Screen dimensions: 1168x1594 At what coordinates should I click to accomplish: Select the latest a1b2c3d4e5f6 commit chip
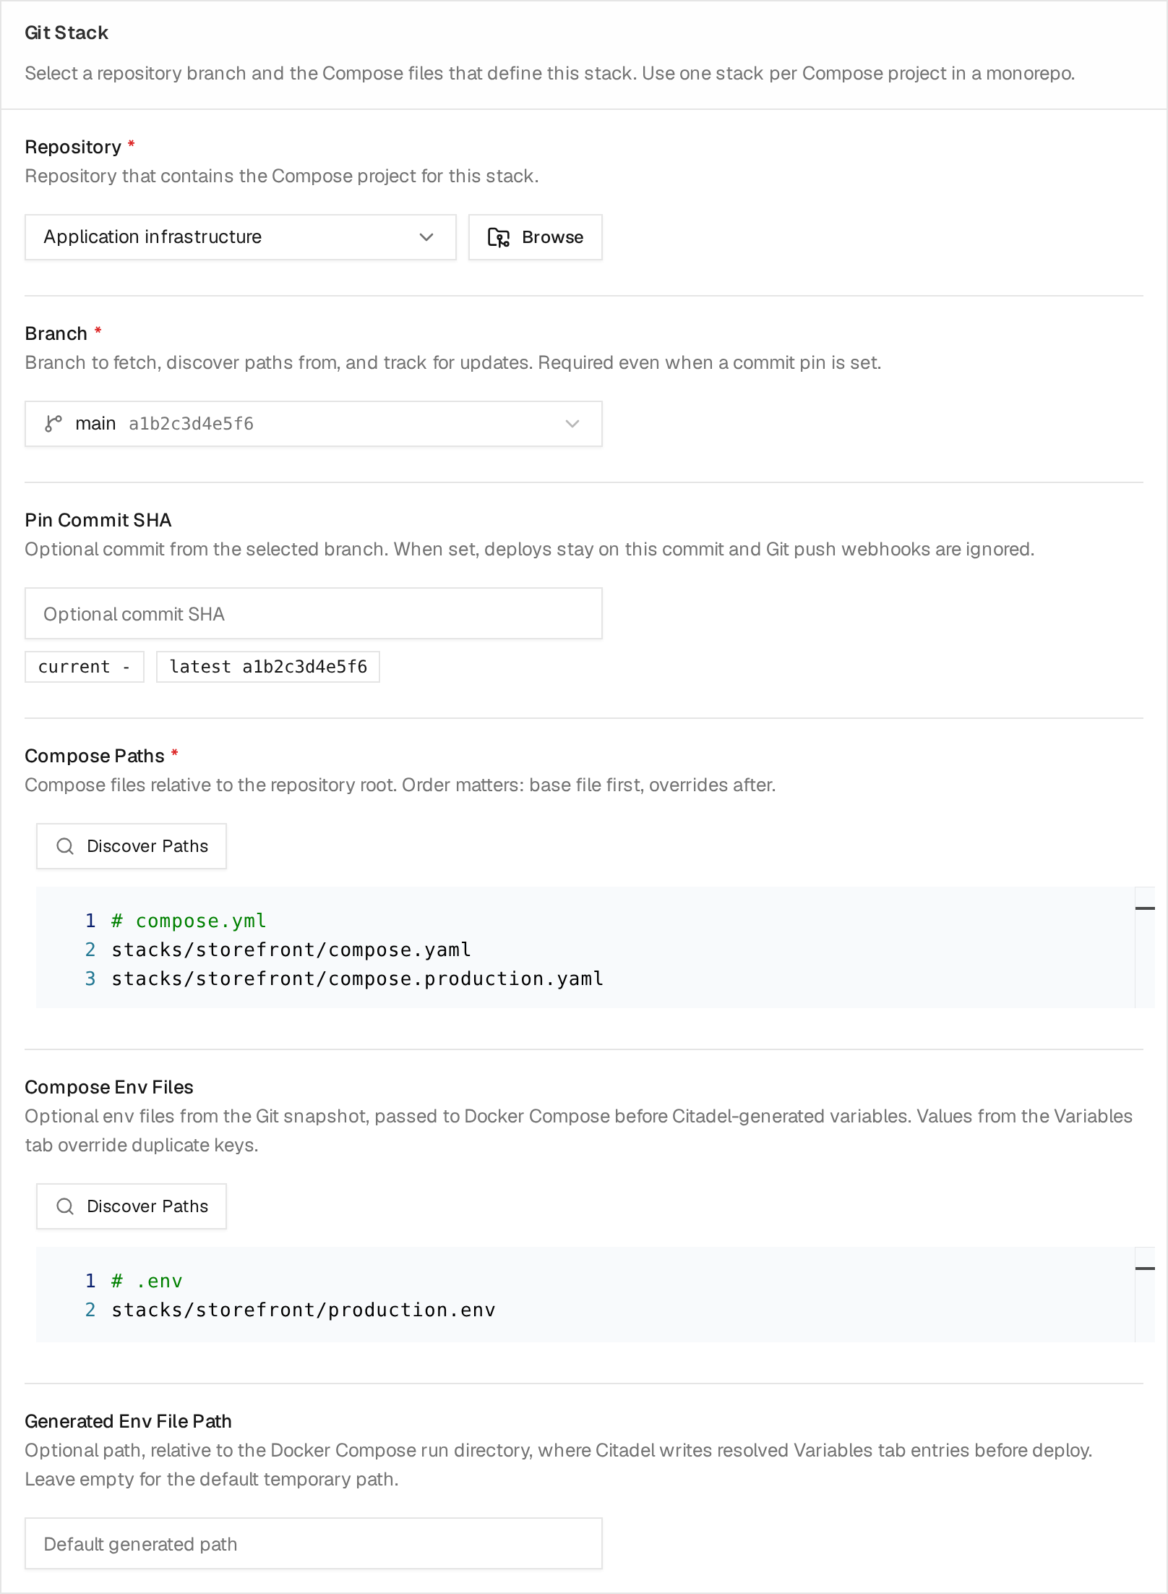click(268, 667)
